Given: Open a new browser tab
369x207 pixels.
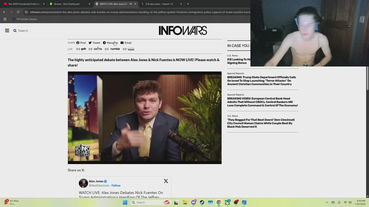Looking at the screenshot, I should click(188, 4).
